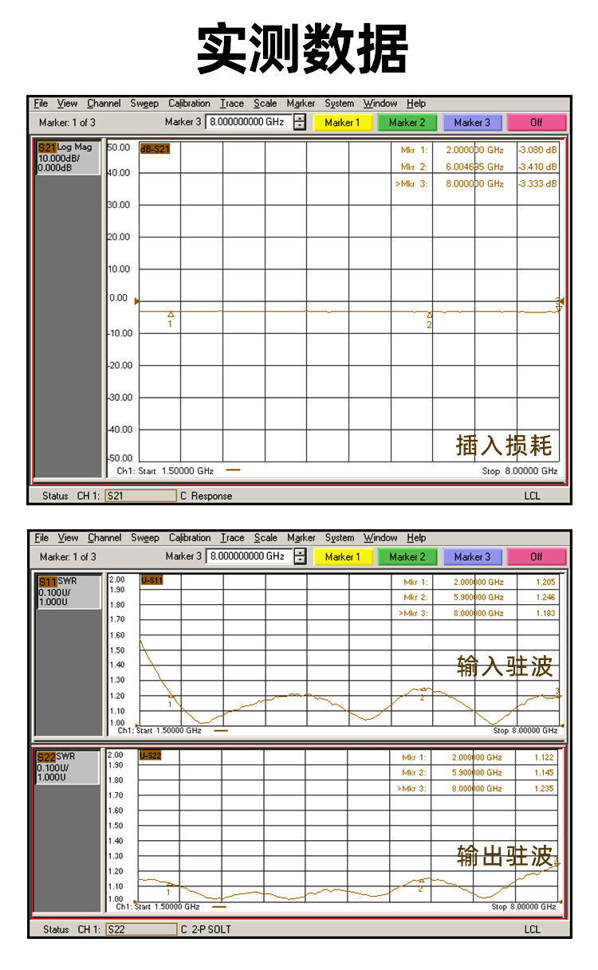This screenshot has height=970, width=598.
Task: Open Channel menu in the S21 insertion-loss window
Action: (104, 104)
